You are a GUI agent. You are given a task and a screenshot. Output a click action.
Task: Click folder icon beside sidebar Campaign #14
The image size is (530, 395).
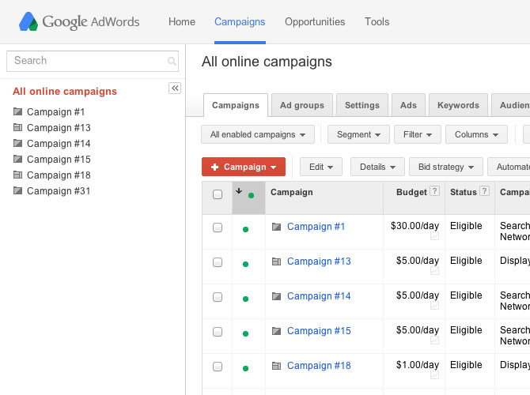pyautogui.click(x=17, y=143)
